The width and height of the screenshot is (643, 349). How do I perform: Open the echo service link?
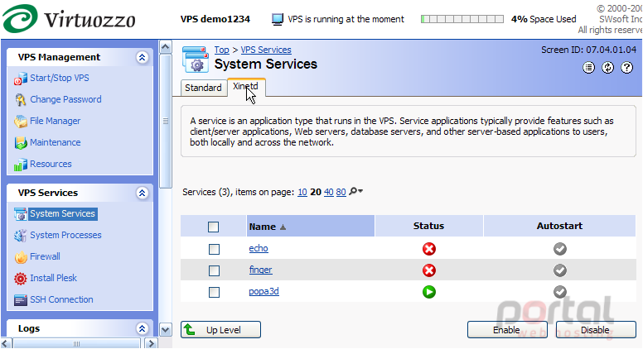[x=259, y=248]
